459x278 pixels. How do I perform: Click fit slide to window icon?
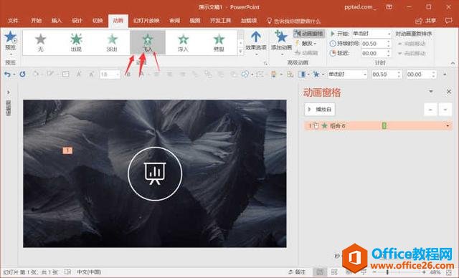tap(449, 272)
